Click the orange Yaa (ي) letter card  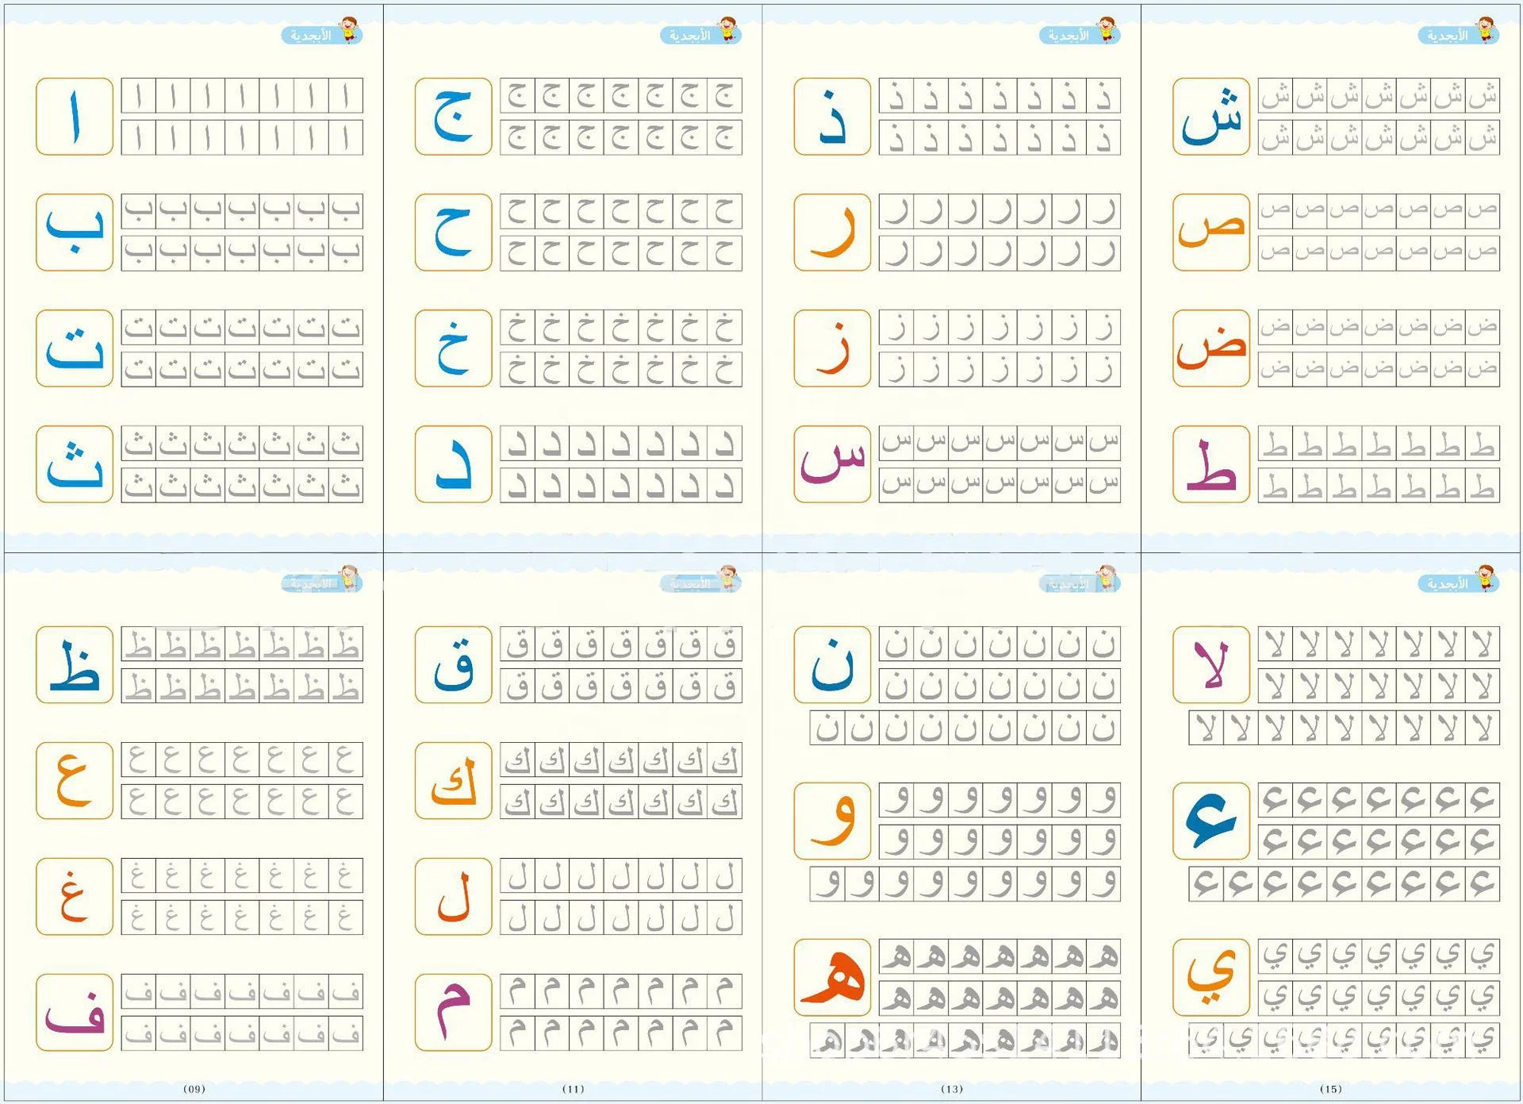[1211, 977]
